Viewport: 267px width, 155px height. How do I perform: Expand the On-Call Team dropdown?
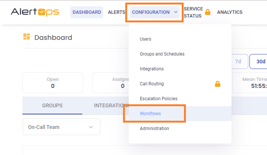click(61, 127)
